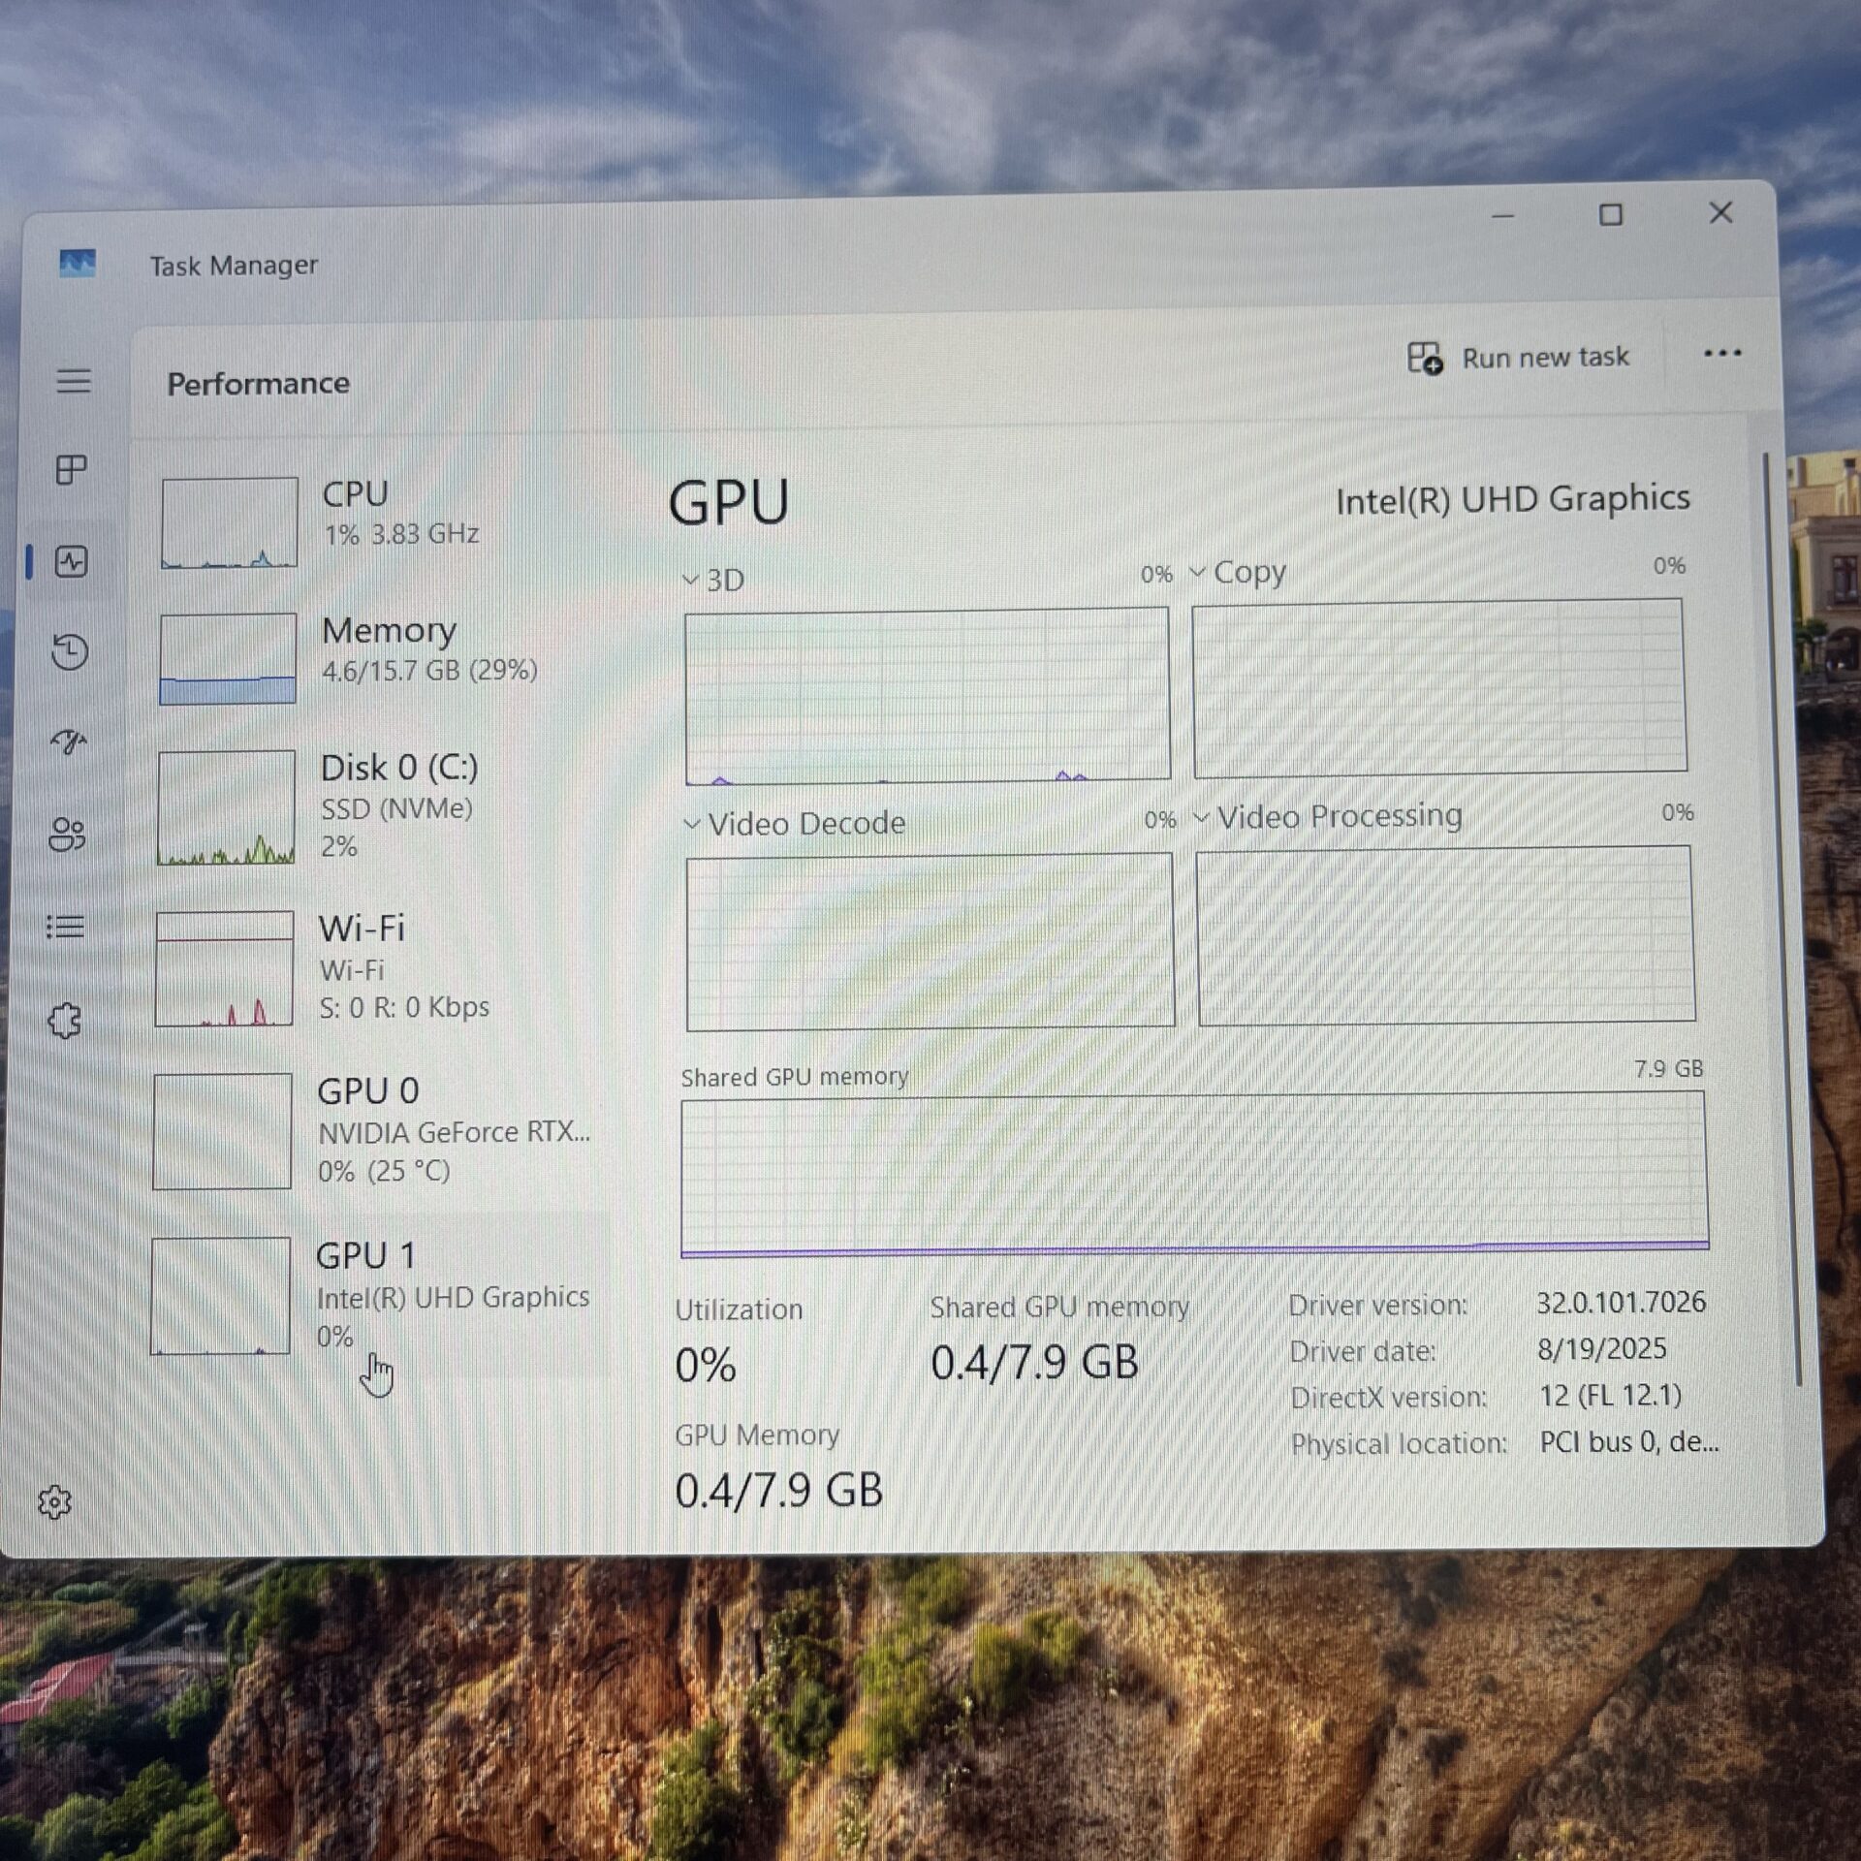Viewport: 1861px width, 1861px height.
Task: Open the Copy engine dropdown
Action: [x=1238, y=572]
